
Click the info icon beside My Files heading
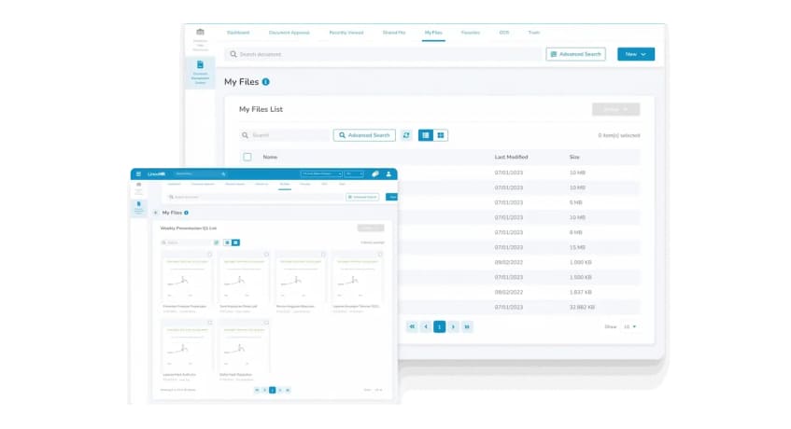pyautogui.click(x=266, y=82)
